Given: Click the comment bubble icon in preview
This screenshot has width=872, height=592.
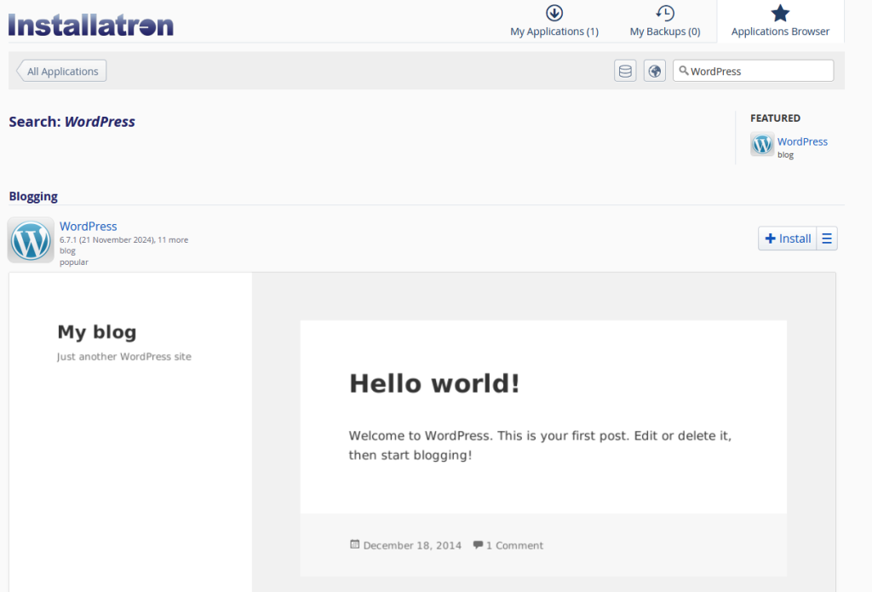Looking at the screenshot, I should pos(478,545).
